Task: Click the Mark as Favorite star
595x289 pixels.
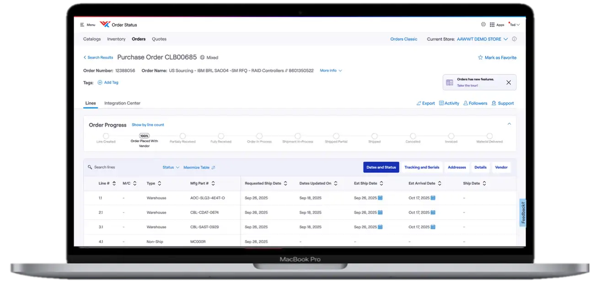Action: coord(480,58)
